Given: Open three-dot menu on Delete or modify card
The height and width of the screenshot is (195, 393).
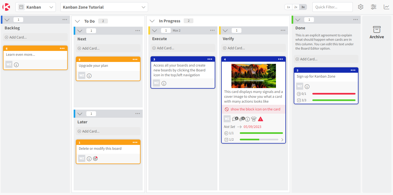Looking at the screenshot, I should coord(135,142).
